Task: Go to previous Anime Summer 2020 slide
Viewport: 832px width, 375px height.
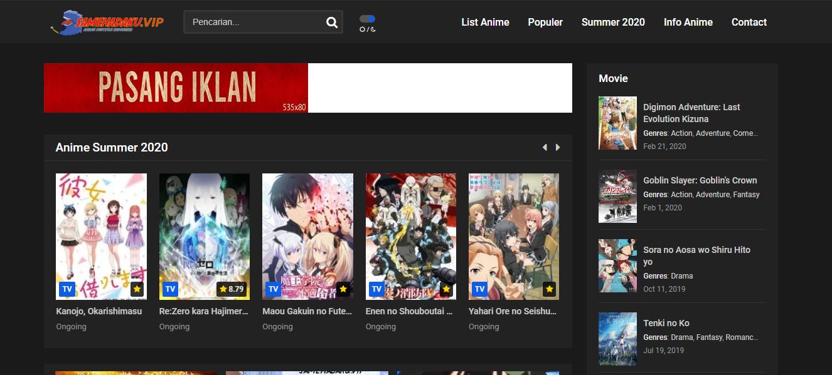Action: point(544,148)
